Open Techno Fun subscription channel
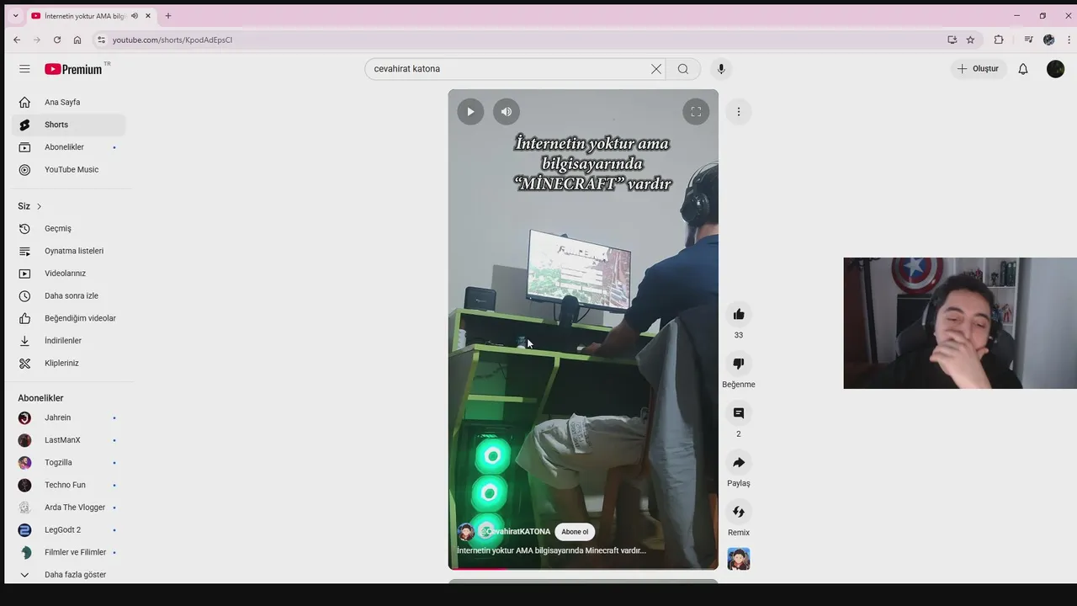 point(69,485)
